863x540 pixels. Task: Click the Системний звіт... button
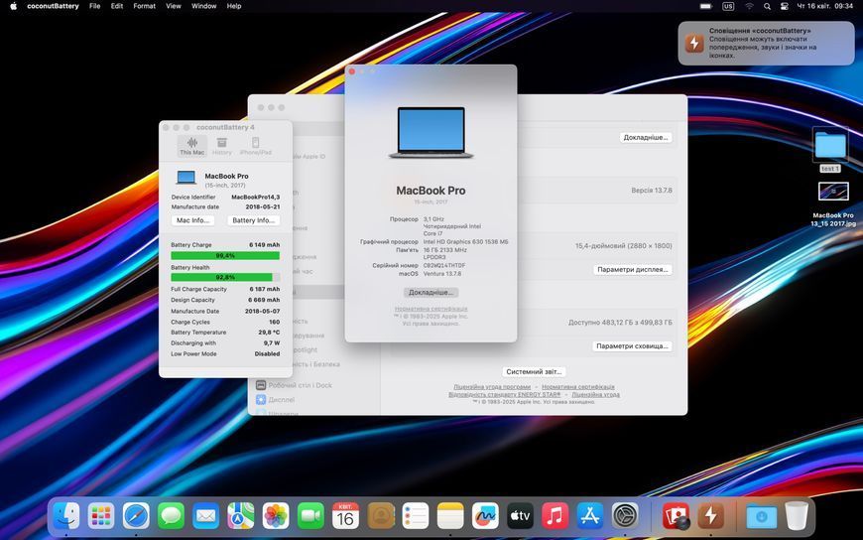coord(534,372)
